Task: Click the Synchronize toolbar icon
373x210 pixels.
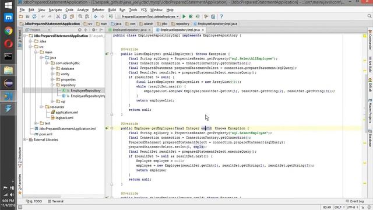Action: (34, 17)
